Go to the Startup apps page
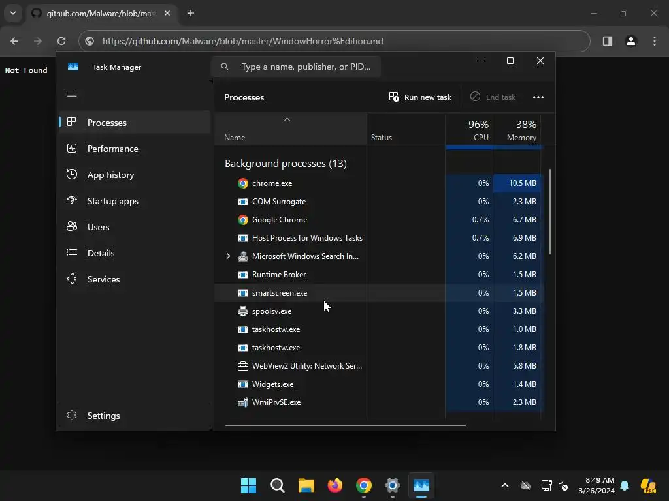The image size is (669, 501). [x=135, y=201]
